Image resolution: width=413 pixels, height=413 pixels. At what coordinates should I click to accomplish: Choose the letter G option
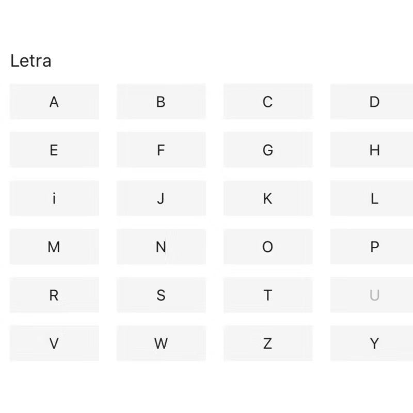[x=267, y=150]
